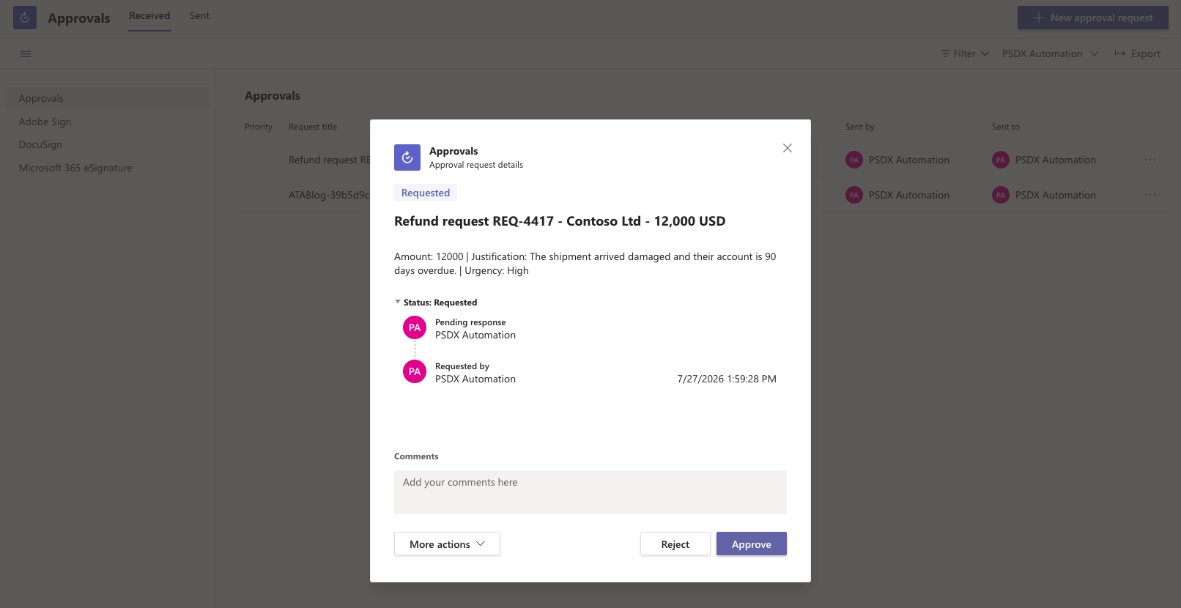Click the comments input field
Screen dimensions: 1181x608
click(590, 492)
